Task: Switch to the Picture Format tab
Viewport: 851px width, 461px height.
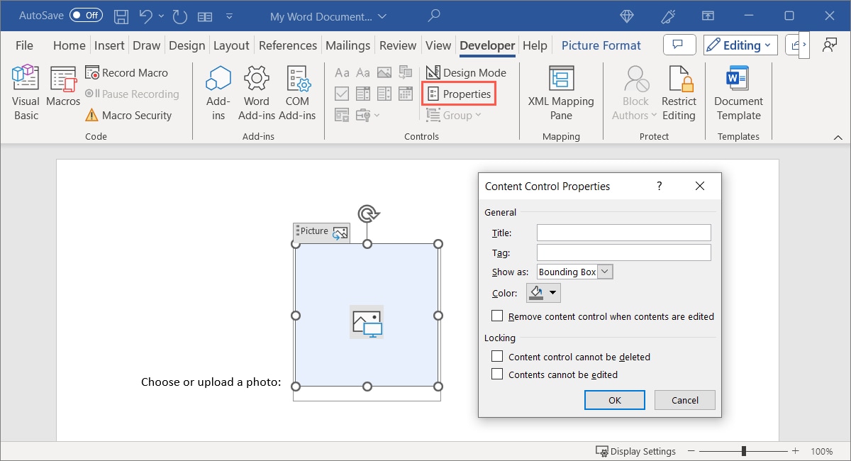Action: pos(601,45)
